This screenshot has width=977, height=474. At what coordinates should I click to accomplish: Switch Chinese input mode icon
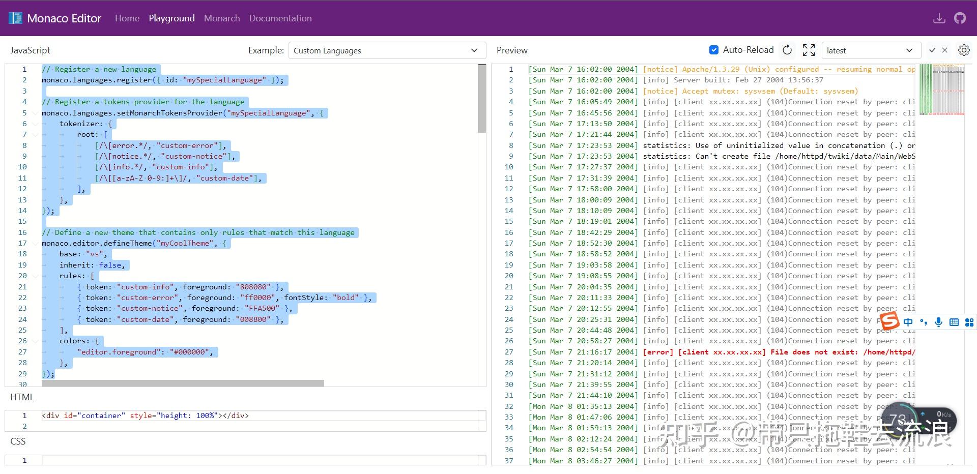click(x=908, y=322)
